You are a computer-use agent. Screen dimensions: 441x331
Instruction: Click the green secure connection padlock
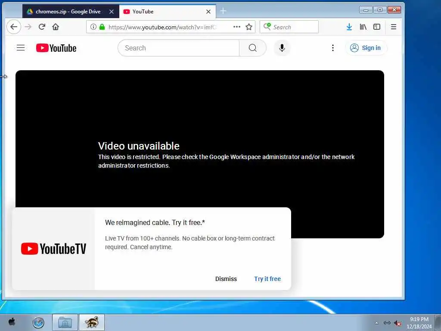[x=102, y=27]
